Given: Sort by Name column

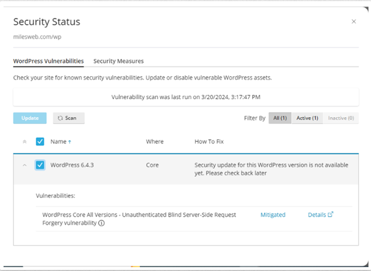Looking at the screenshot, I should click(x=58, y=142).
